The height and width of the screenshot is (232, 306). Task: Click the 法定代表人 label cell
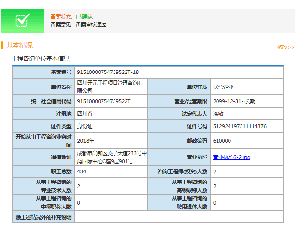(179, 114)
